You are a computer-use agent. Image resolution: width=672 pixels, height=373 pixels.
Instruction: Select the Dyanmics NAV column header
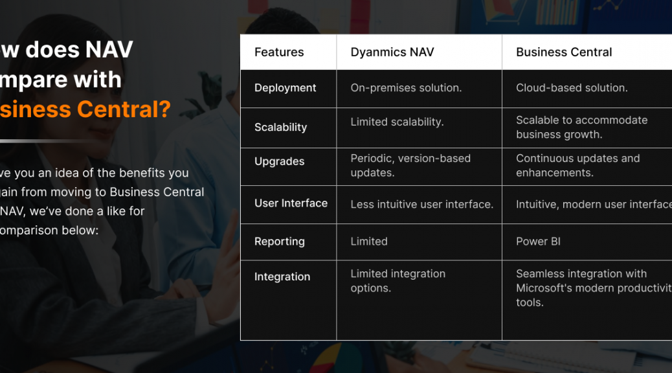392,52
